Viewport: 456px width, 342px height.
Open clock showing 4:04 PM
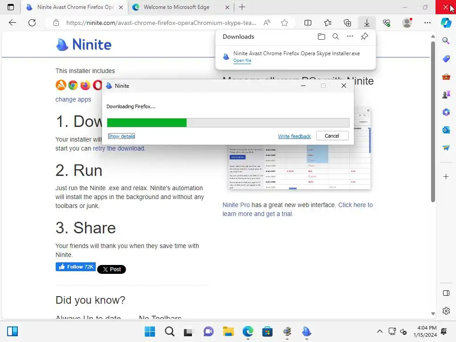coord(425,331)
